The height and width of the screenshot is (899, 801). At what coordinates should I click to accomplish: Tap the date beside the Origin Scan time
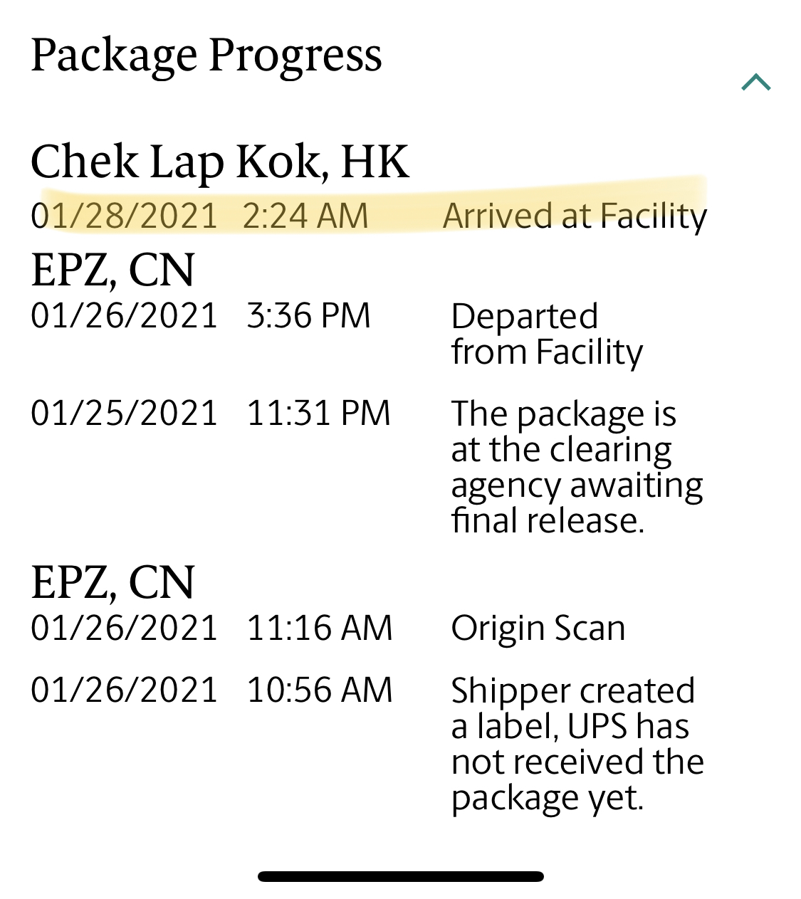coord(124,628)
